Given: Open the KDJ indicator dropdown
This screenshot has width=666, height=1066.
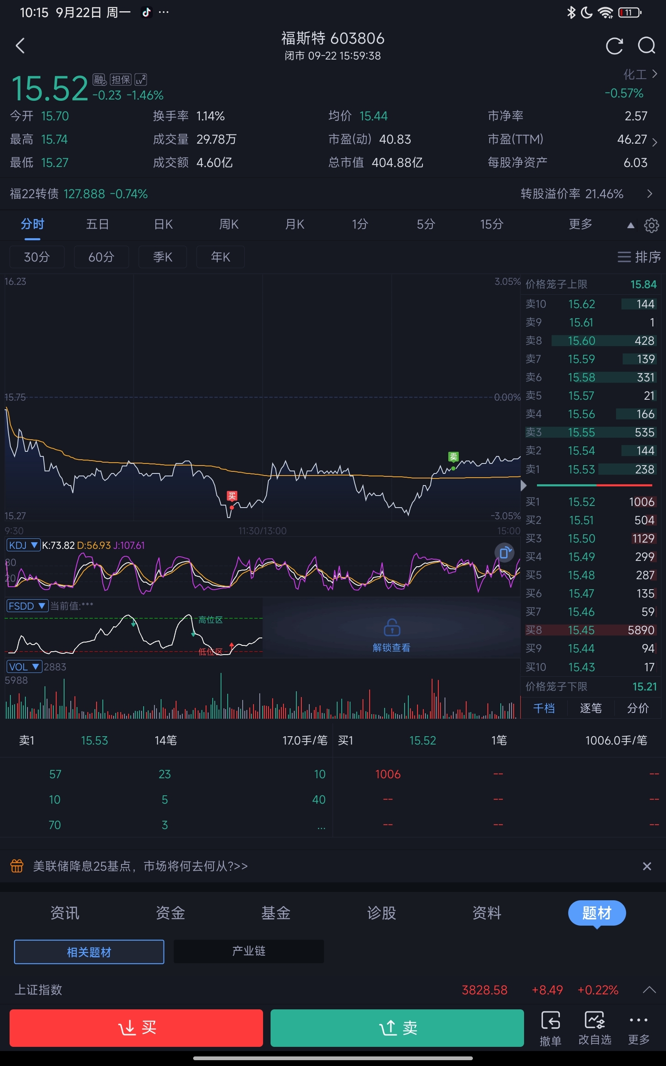Looking at the screenshot, I should pyautogui.click(x=23, y=545).
